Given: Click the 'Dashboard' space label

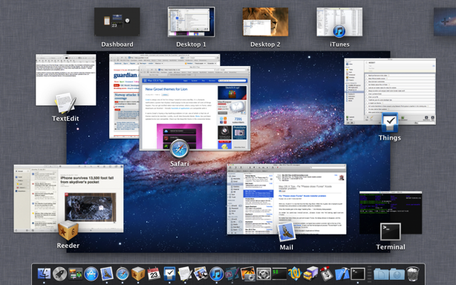Looking at the screenshot, I should click(117, 45).
